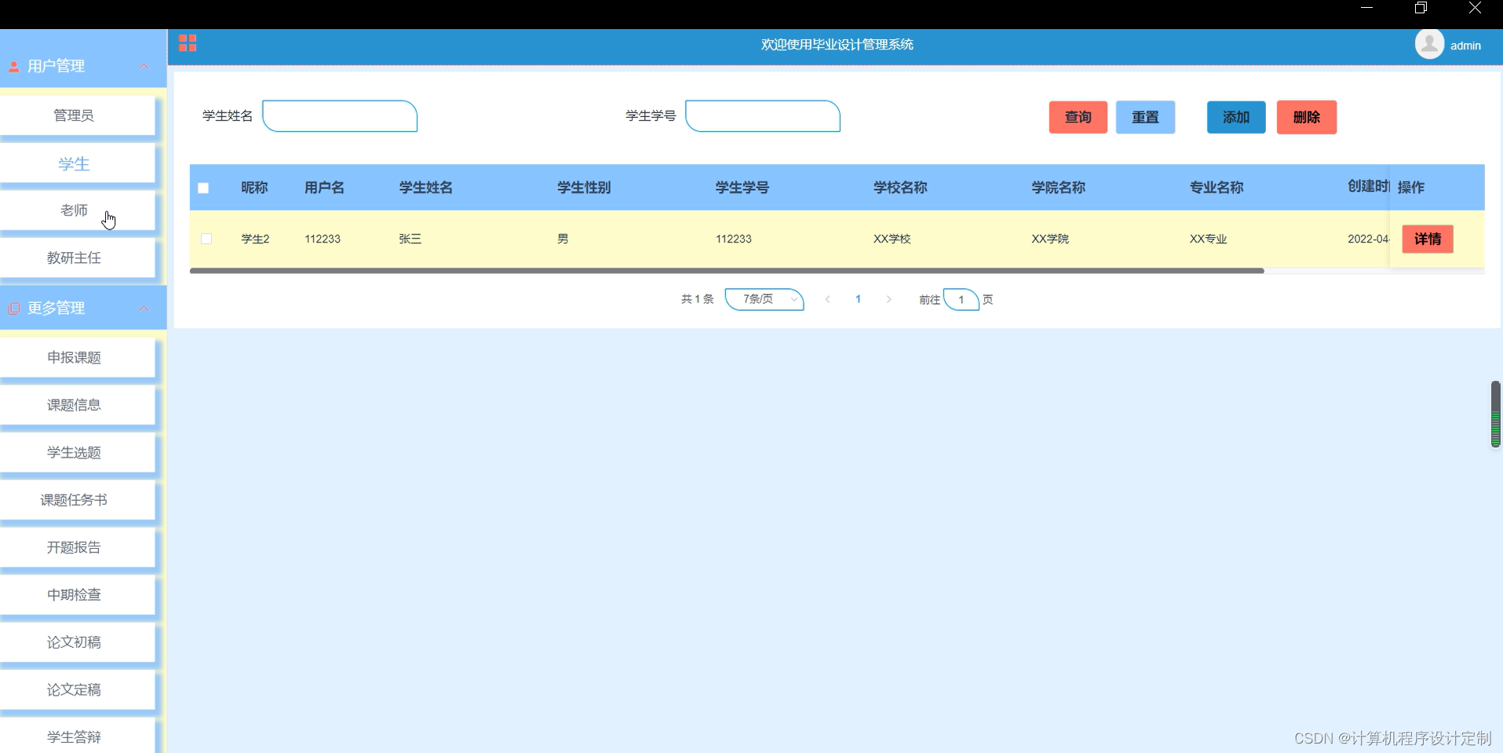Click the 用户名 column header
The height and width of the screenshot is (753, 1503).
pos(324,188)
